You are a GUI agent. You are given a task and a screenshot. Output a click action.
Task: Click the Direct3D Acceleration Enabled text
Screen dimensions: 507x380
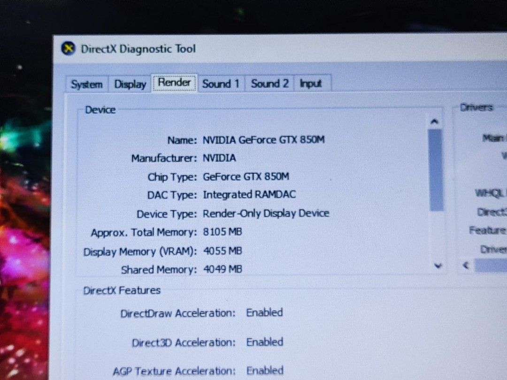[x=264, y=342]
